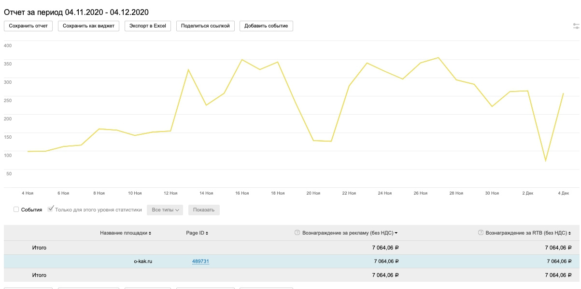Export report via "Экспорт в Excel"
The height and width of the screenshot is (289, 581).
click(148, 26)
